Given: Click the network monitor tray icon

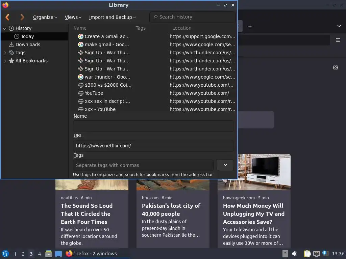Looking at the screenshot, I should coord(316,254).
